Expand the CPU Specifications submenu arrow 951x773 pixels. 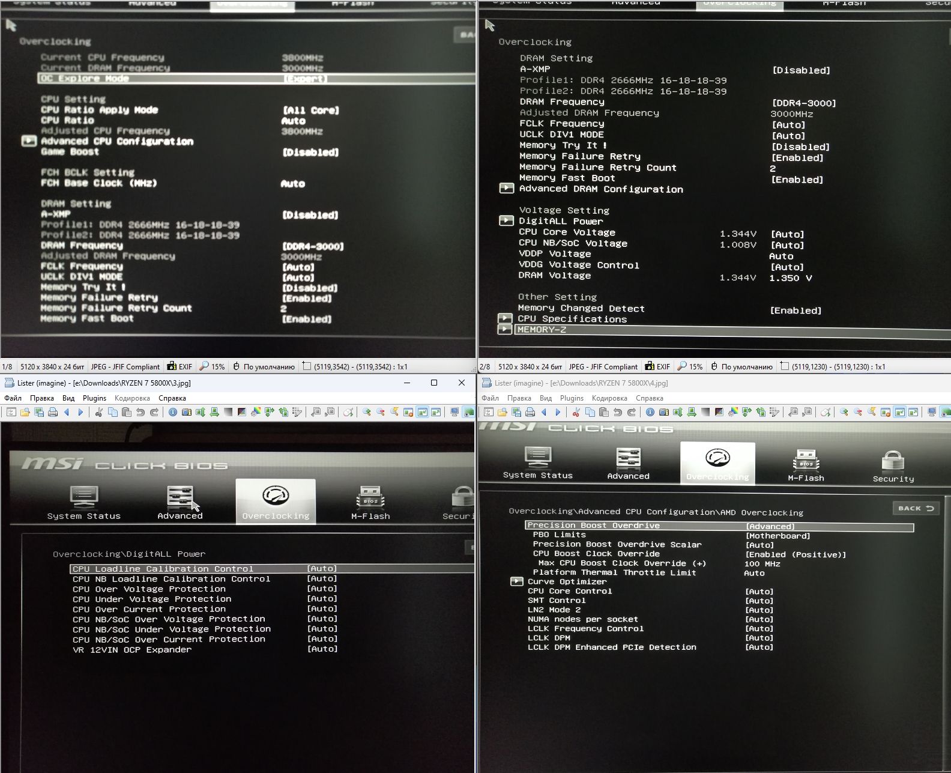(505, 319)
